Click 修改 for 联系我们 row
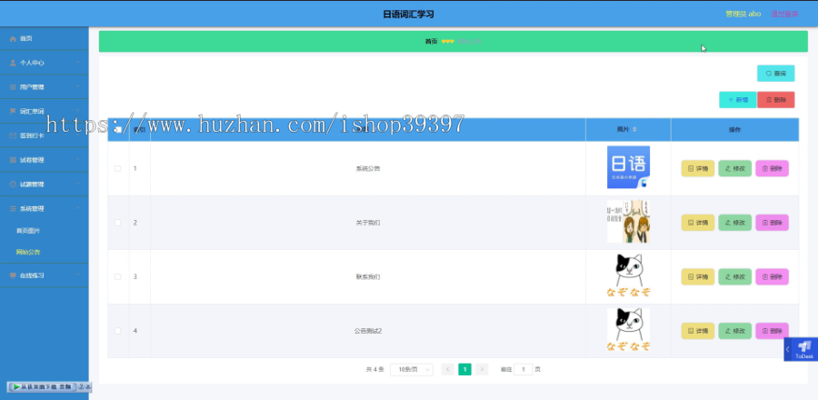 pyautogui.click(x=734, y=277)
